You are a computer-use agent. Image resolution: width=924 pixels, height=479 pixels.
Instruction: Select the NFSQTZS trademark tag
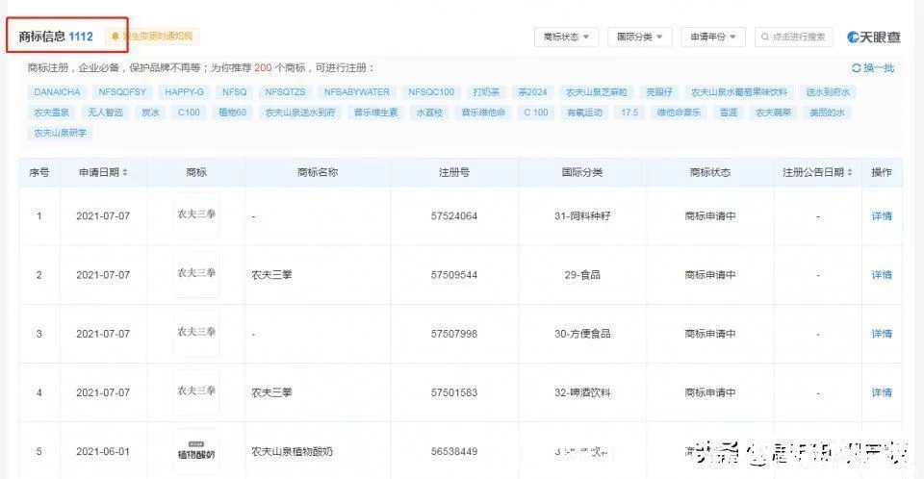pos(285,92)
